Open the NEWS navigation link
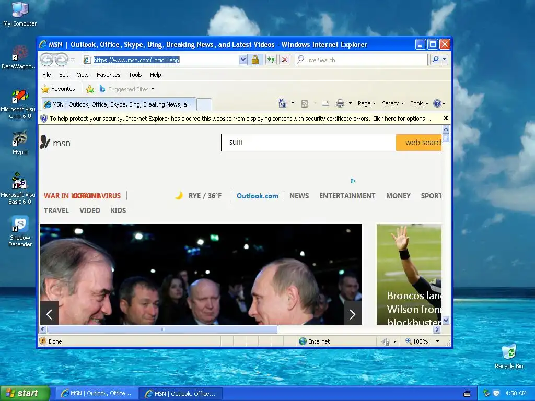The height and width of the screenshot is (401, 535). click(x=299, y=196)
